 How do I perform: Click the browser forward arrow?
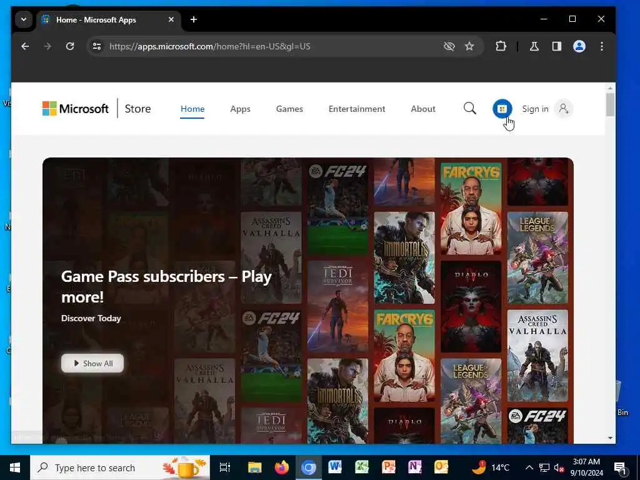pos(47,46)
